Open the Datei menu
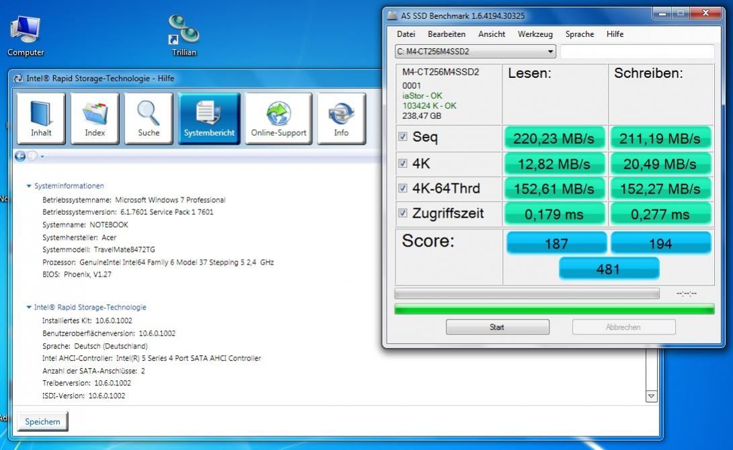The width and height of the screenshot is (733, 450). (x=406, y=34)
